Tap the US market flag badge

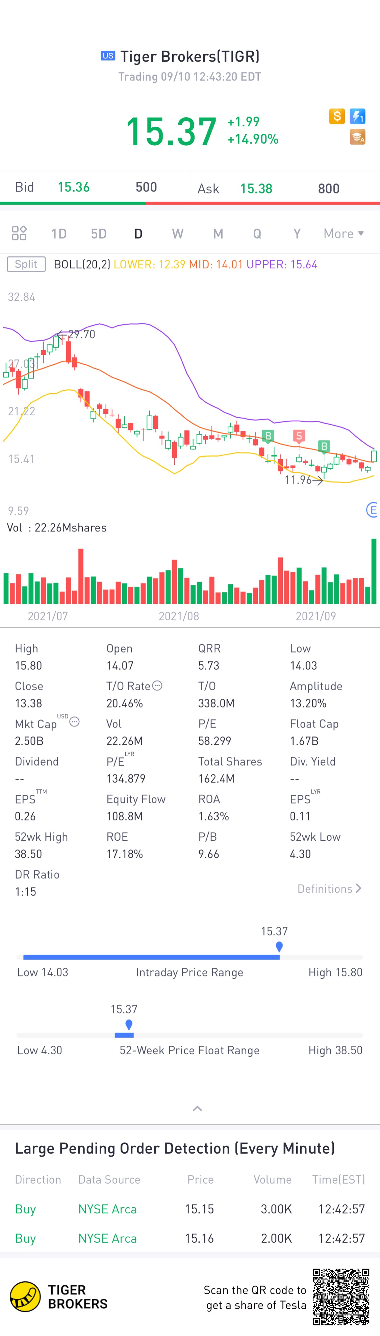pos(108,55)
